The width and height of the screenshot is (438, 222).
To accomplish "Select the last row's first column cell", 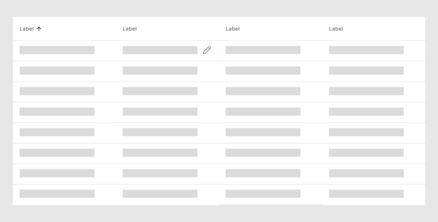I will (x=57, y=194).
